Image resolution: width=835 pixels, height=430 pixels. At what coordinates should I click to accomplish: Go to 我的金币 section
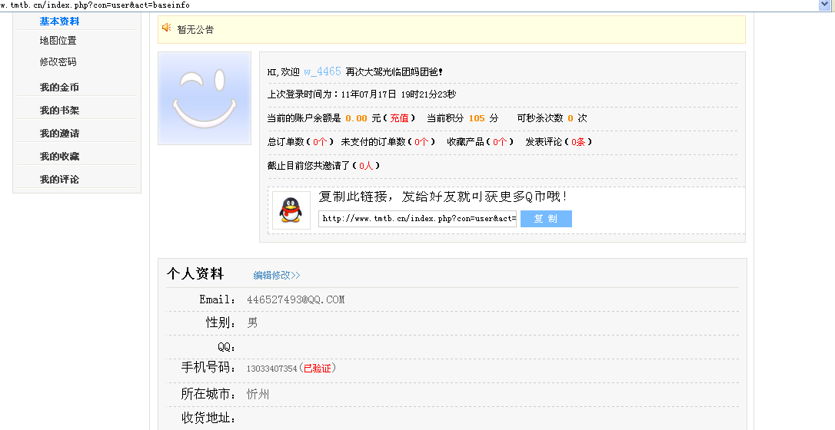(59, 88)
